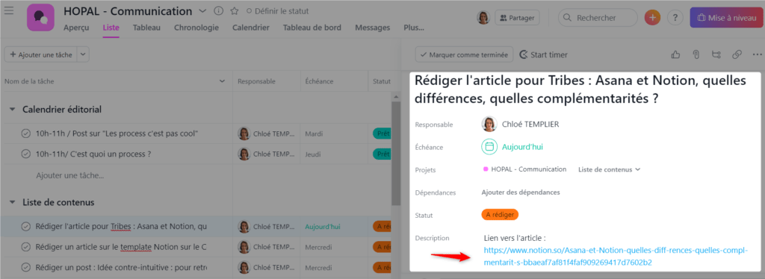This screenshot has height=279, width=765.
Task: Open the question mark help icon
Action: pos(675,18)
